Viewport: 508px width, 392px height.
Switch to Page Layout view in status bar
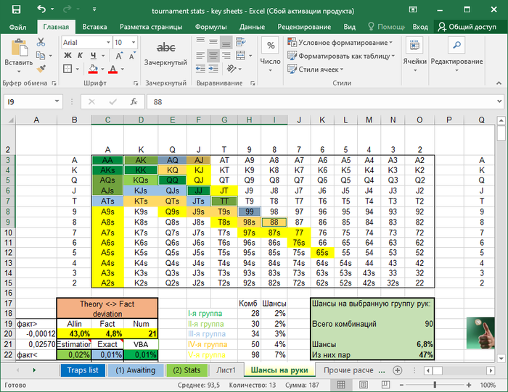[x=364, y=385]
